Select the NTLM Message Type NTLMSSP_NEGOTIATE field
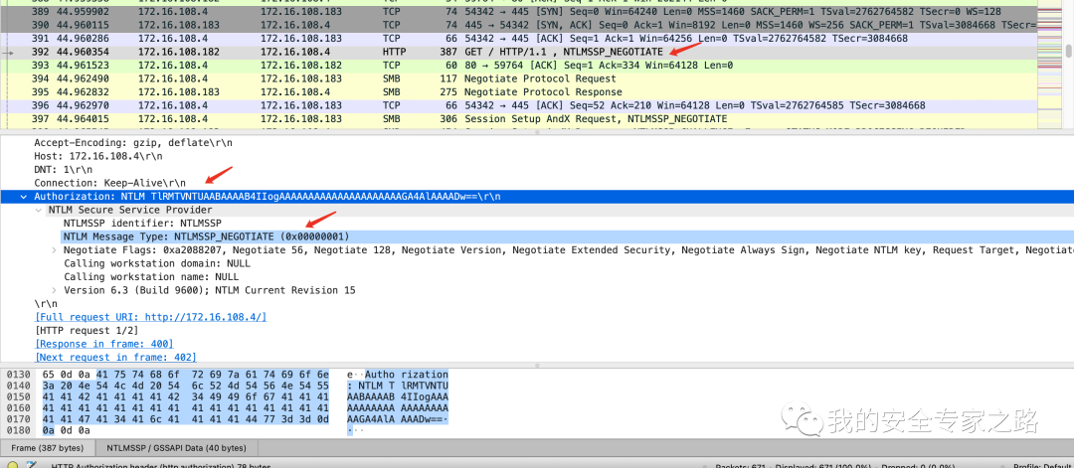 [206, 236]
